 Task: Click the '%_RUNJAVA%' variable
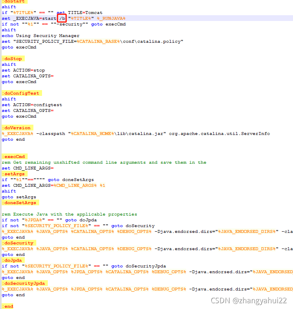(x=111, y=19)
